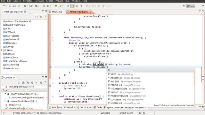The image size is (205, 115).
Task: Click the Print toolbar icon
Action: coord(19,6)
